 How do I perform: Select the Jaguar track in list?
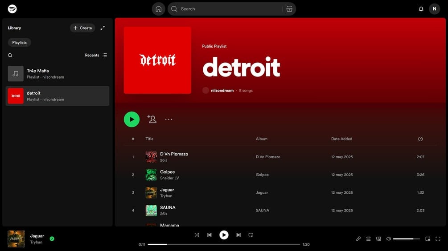click(167, 190)
